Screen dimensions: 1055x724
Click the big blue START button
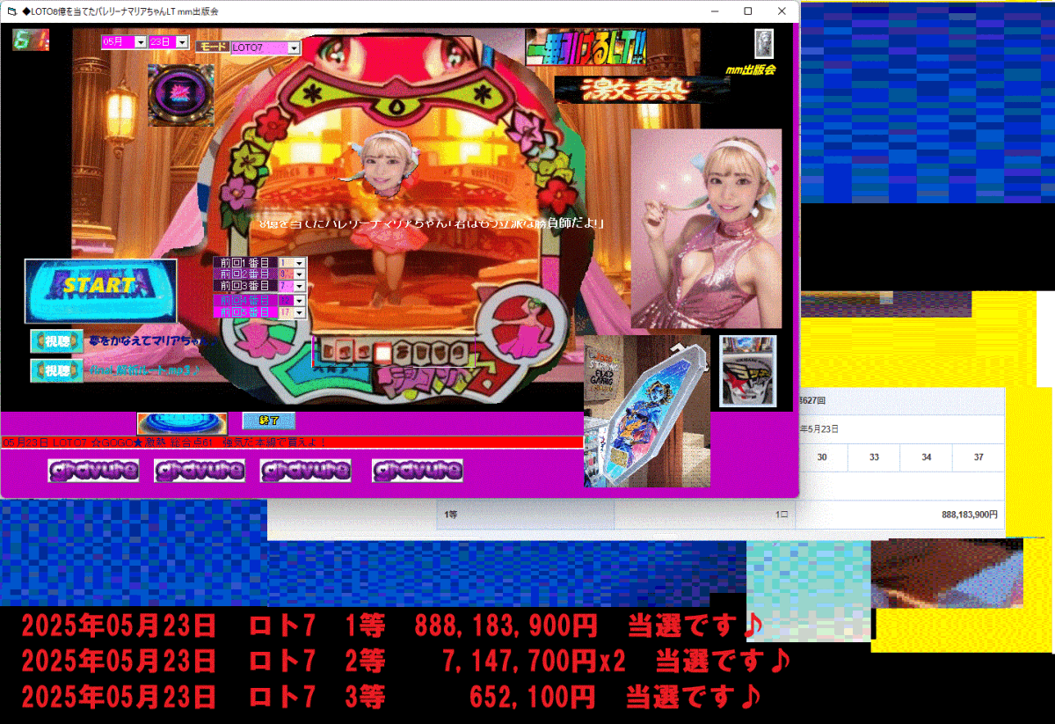(x=100, y=290)
